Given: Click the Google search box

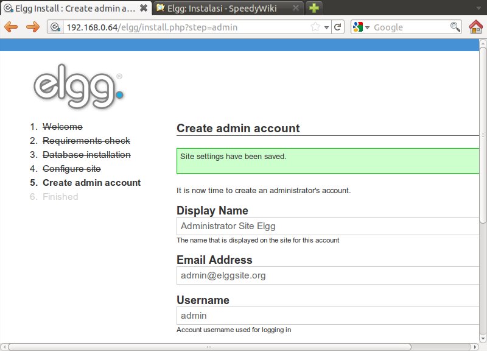Looking at the screenshot, I should click(411, 27).
